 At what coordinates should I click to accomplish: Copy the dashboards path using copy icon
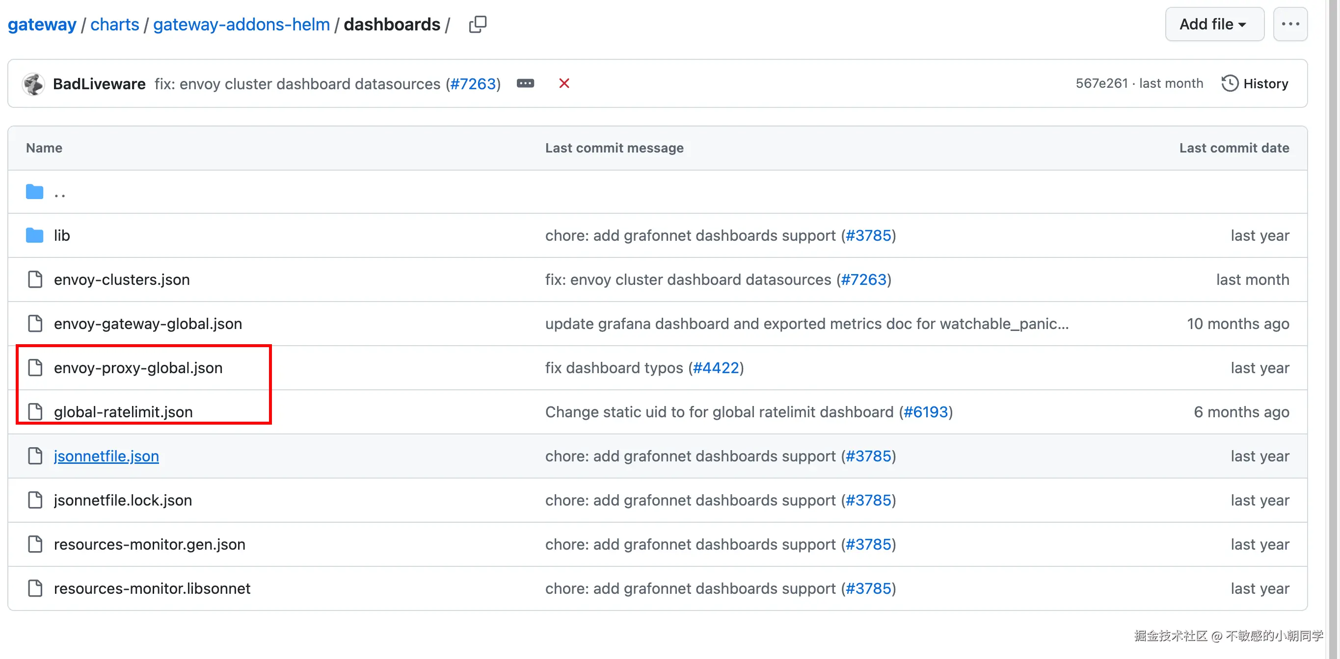(x=477, y=25)
